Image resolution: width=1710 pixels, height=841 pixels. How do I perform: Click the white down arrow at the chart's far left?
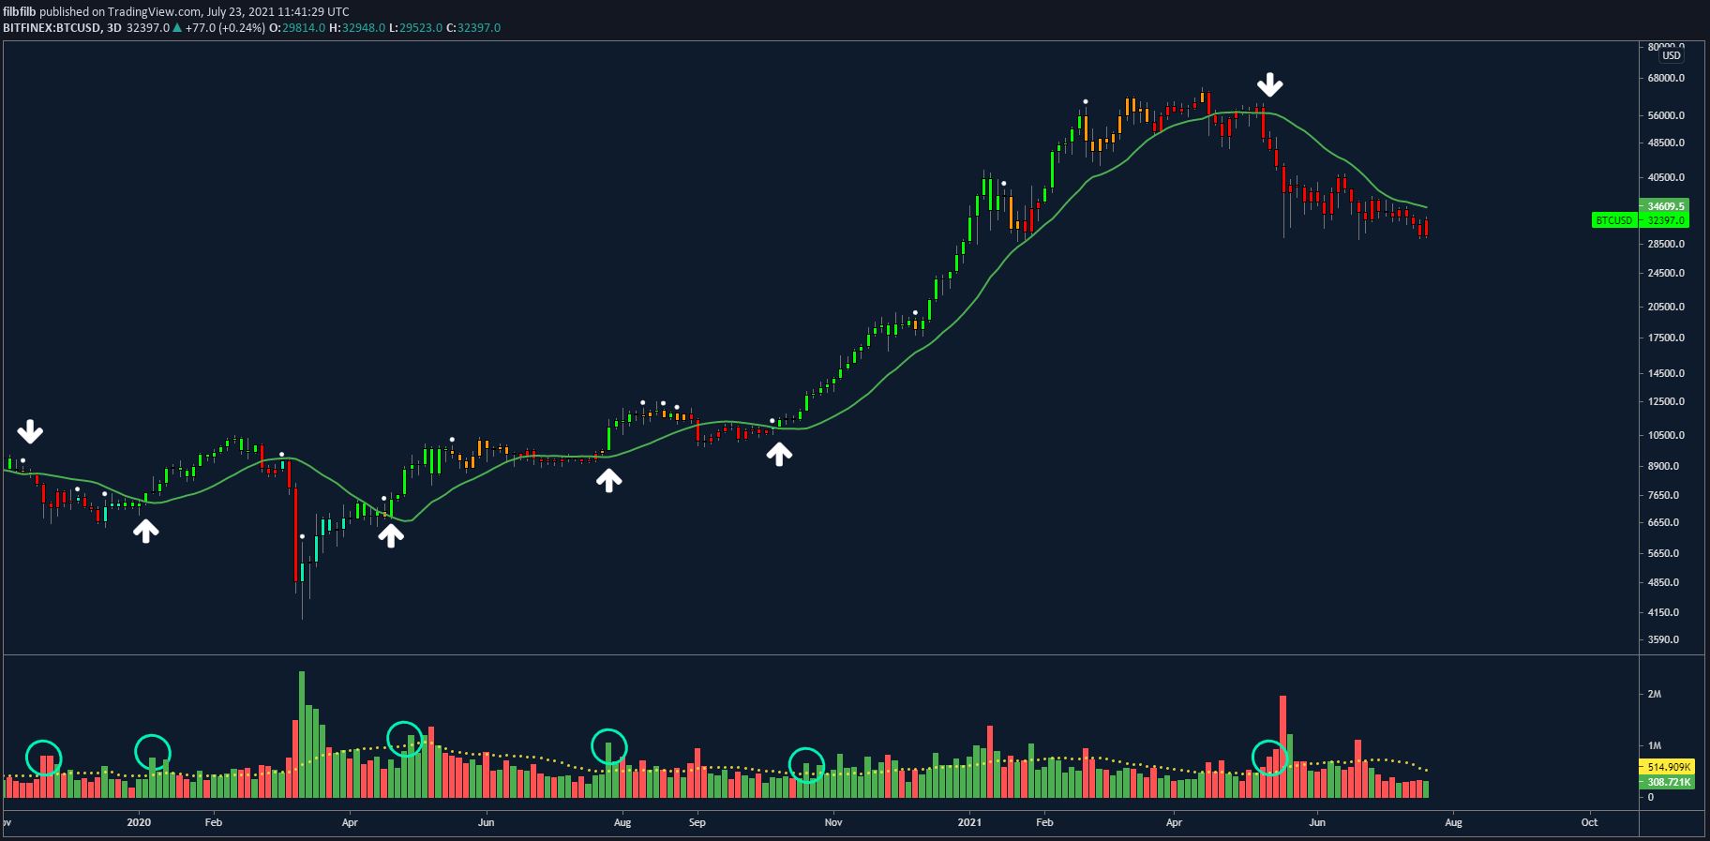coord(30,431)
